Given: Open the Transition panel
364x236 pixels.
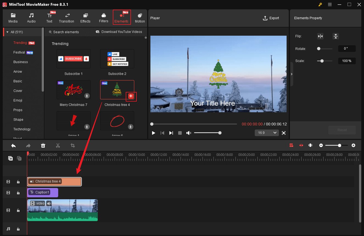Looking at the screenshot, I should (66, 17).
